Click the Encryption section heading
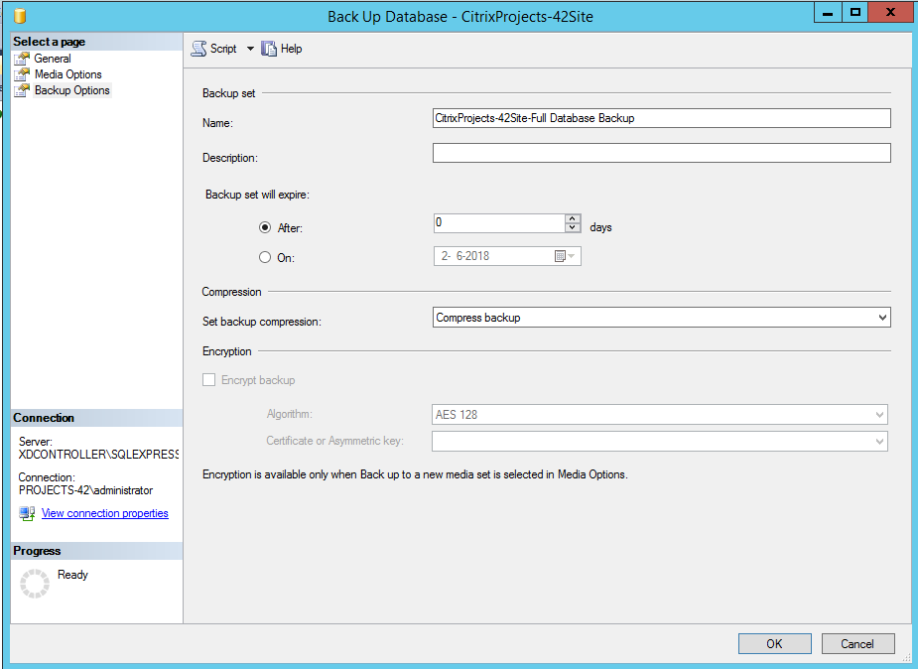Image resolution: width=918 pixels, height=669 pixels. [x=226, y=351]
